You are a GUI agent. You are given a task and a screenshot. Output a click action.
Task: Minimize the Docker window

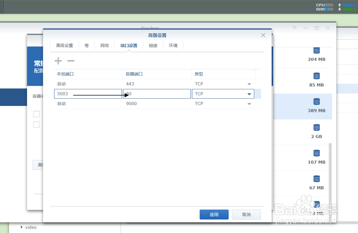tap(305, 28)
